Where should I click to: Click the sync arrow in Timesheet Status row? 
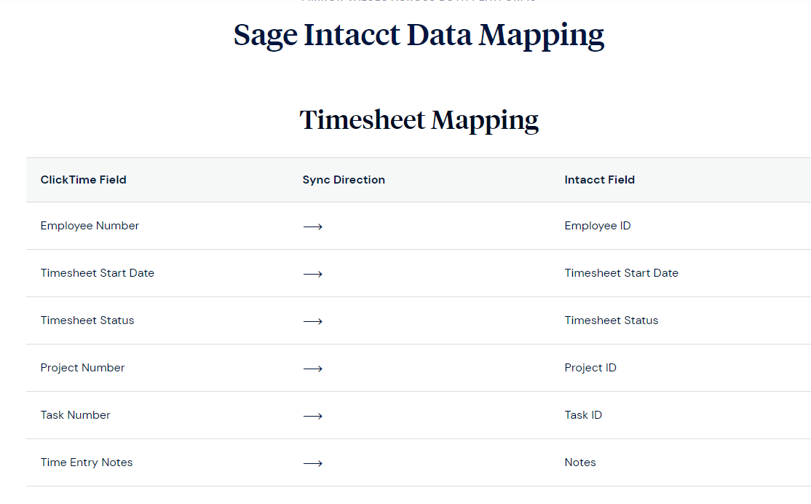312,321
